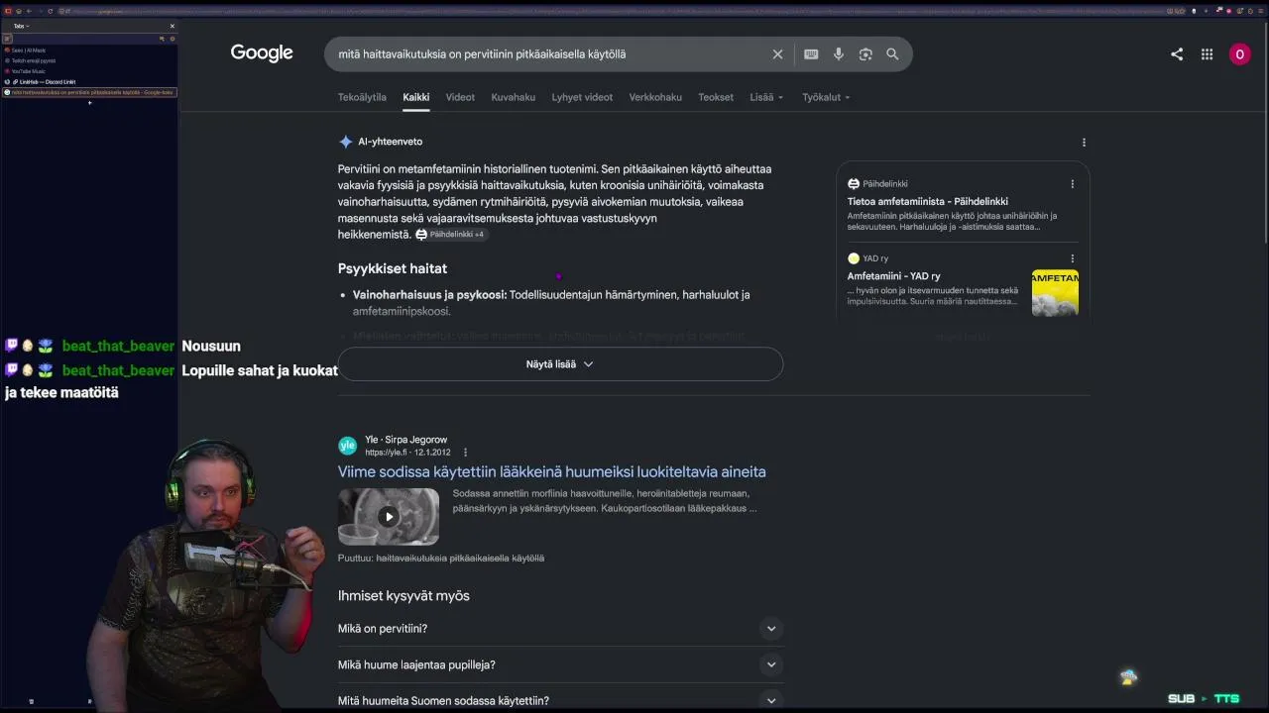This screenshot has height=713, width=1269.
Task: Open the Kuvahaku image search tab
Action: (513, 97)
